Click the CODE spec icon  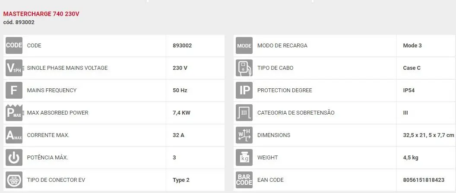pyautogui.click(x=14, y=46)
